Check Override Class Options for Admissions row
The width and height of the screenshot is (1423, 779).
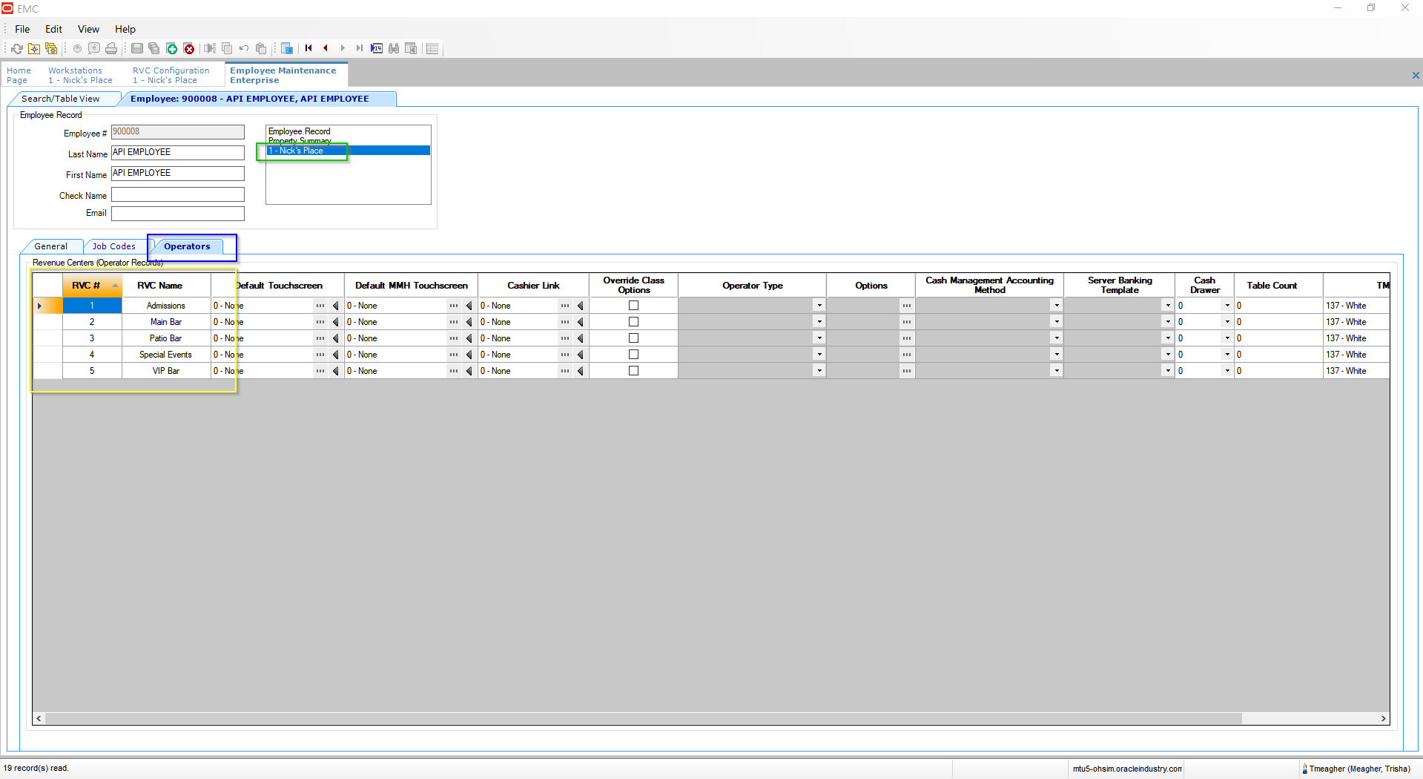pyautogui.click(x=633, y=305)
